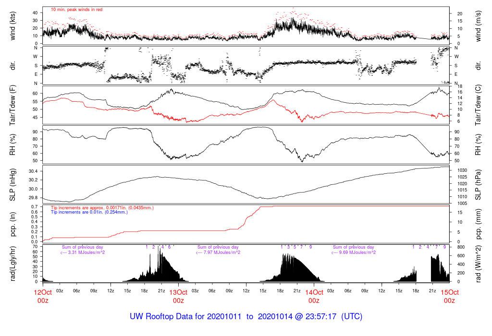
Task: Click the 'pcp. (mm)' axis label
Action: pos(478,224)
